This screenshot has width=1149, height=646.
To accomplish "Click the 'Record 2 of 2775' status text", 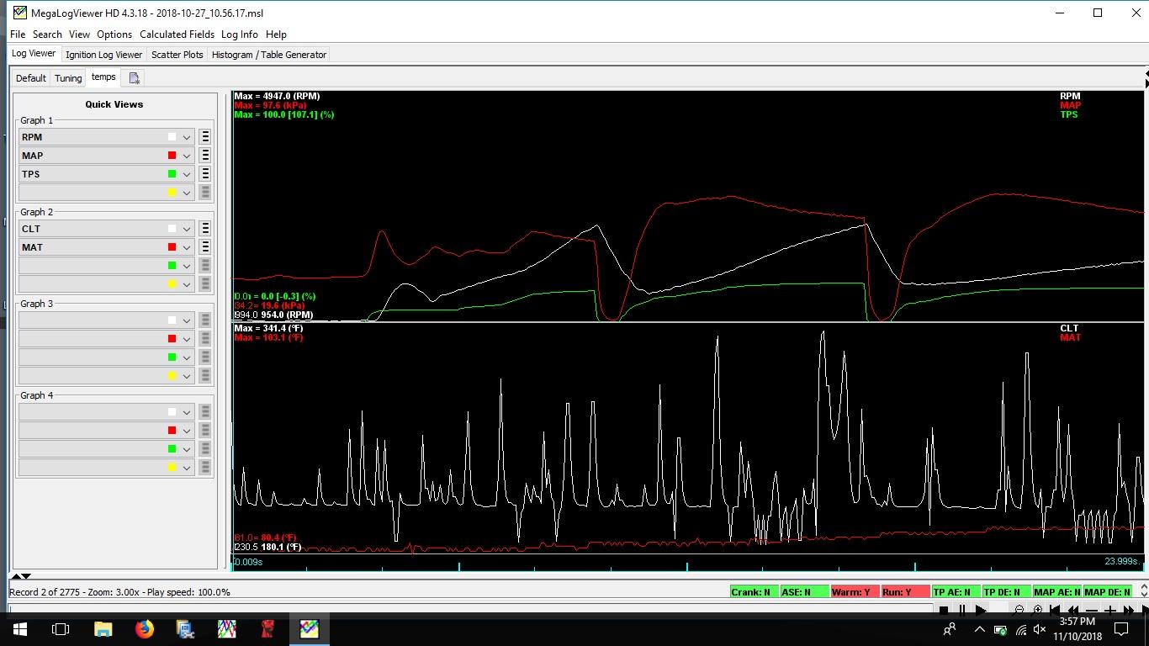I will coord(44,592).
